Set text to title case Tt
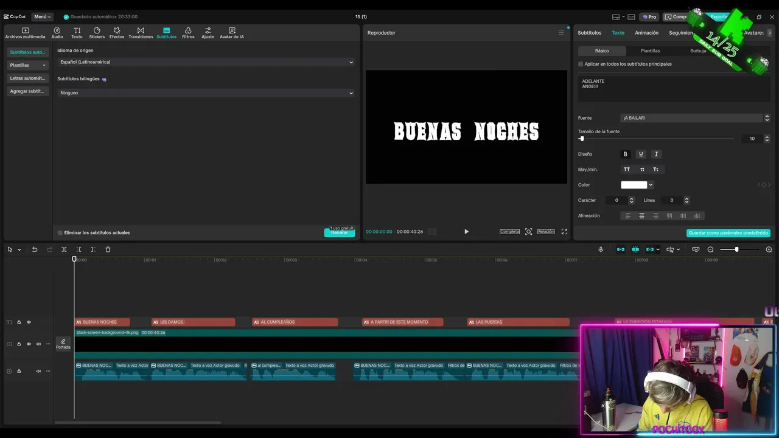Image resolution: width=779 pixels, height=438 pixels. pos(655,170)
